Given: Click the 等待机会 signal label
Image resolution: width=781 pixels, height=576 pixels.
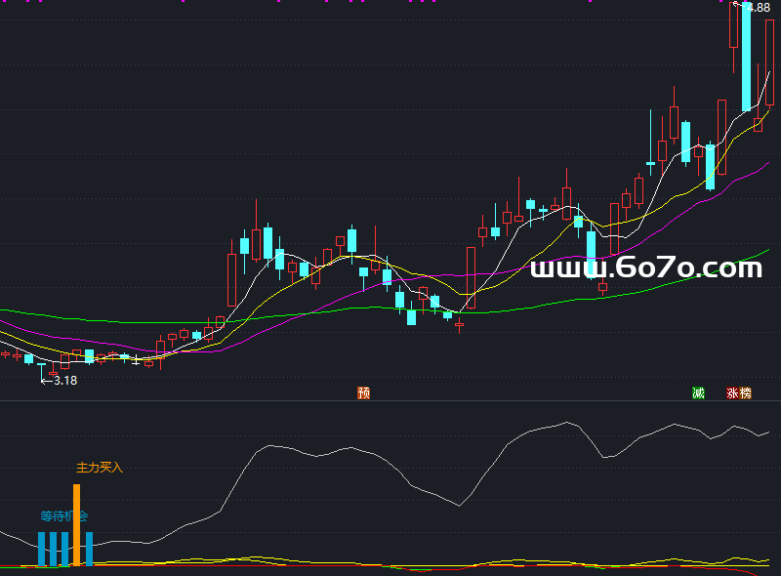Looking at the screenshot, I should click(64, 515).
